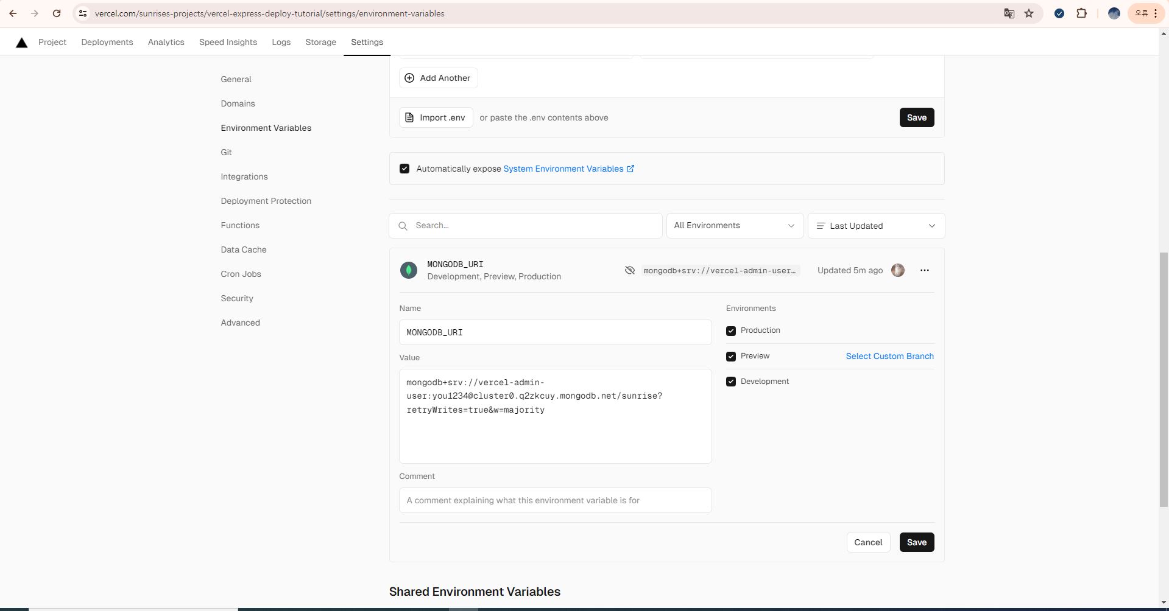1169x611 pixels.
Task: Click Select Custom Branch link
Action: [x=889, y=356]
